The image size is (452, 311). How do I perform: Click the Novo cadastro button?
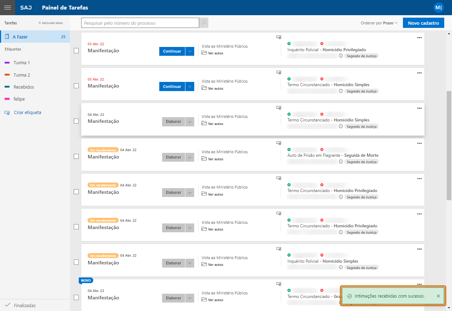[x=423, y=23]
